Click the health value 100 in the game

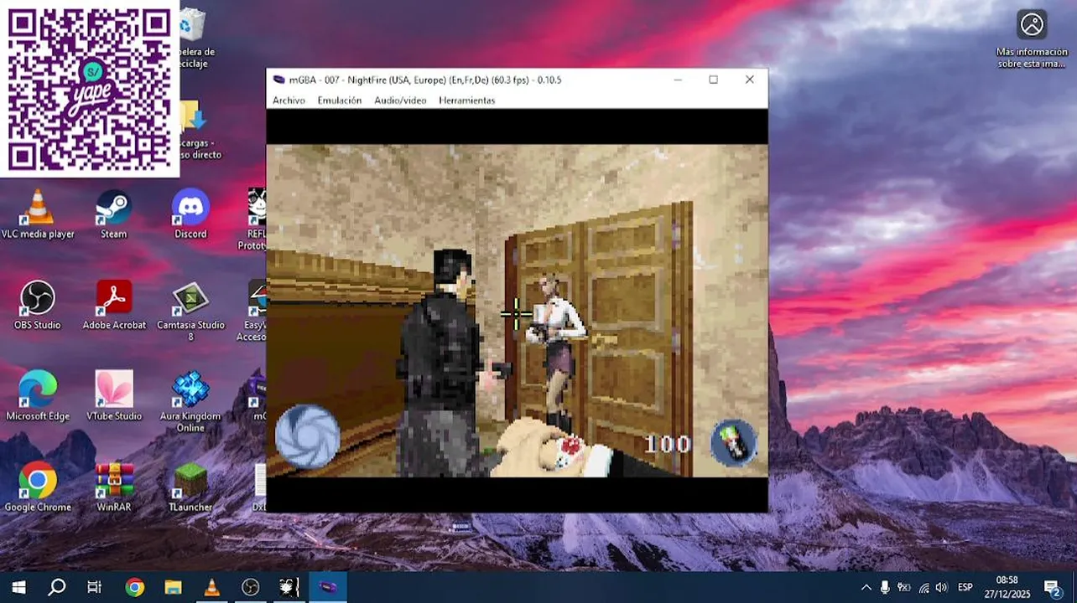(x=667, y=444)
